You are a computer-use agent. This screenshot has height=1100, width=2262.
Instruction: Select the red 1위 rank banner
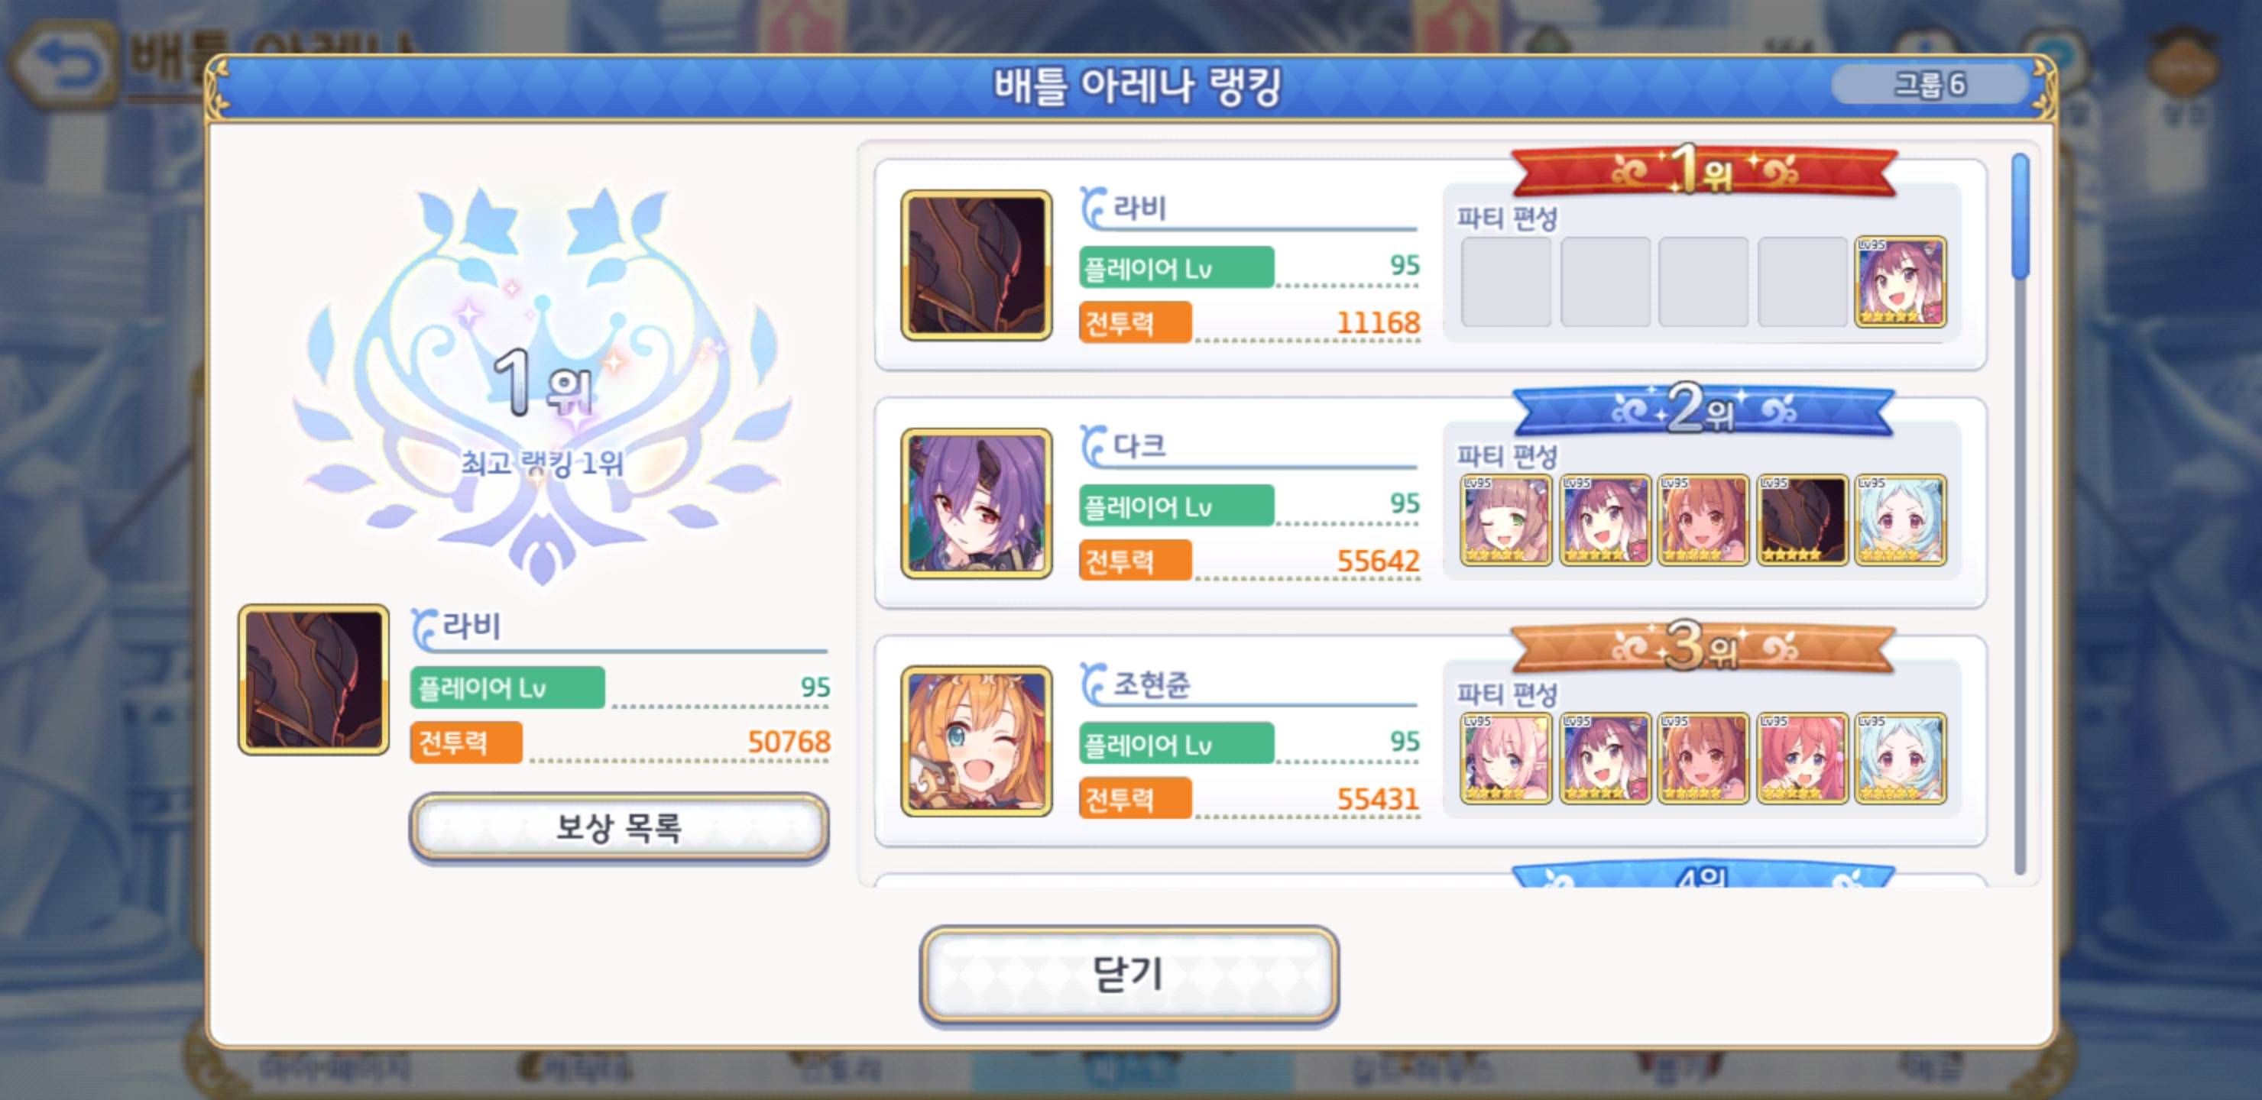[1703, 170]
